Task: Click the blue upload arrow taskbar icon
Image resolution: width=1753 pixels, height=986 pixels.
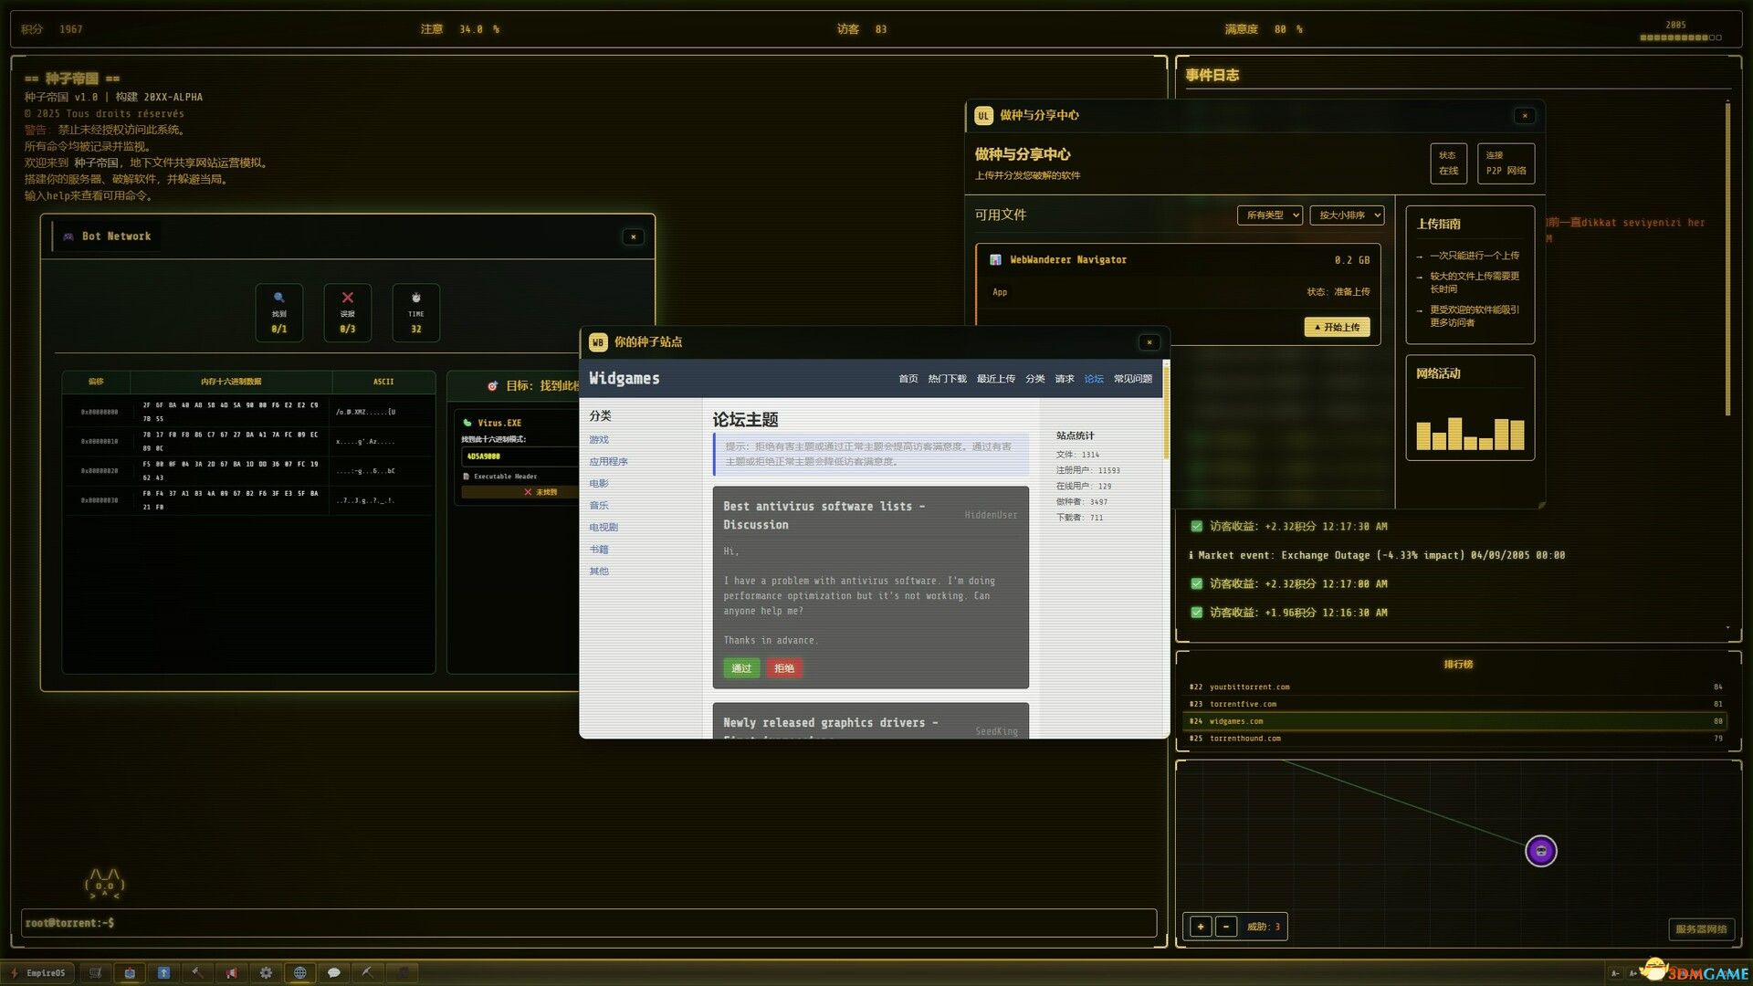Action: click(x=164, y=973)
